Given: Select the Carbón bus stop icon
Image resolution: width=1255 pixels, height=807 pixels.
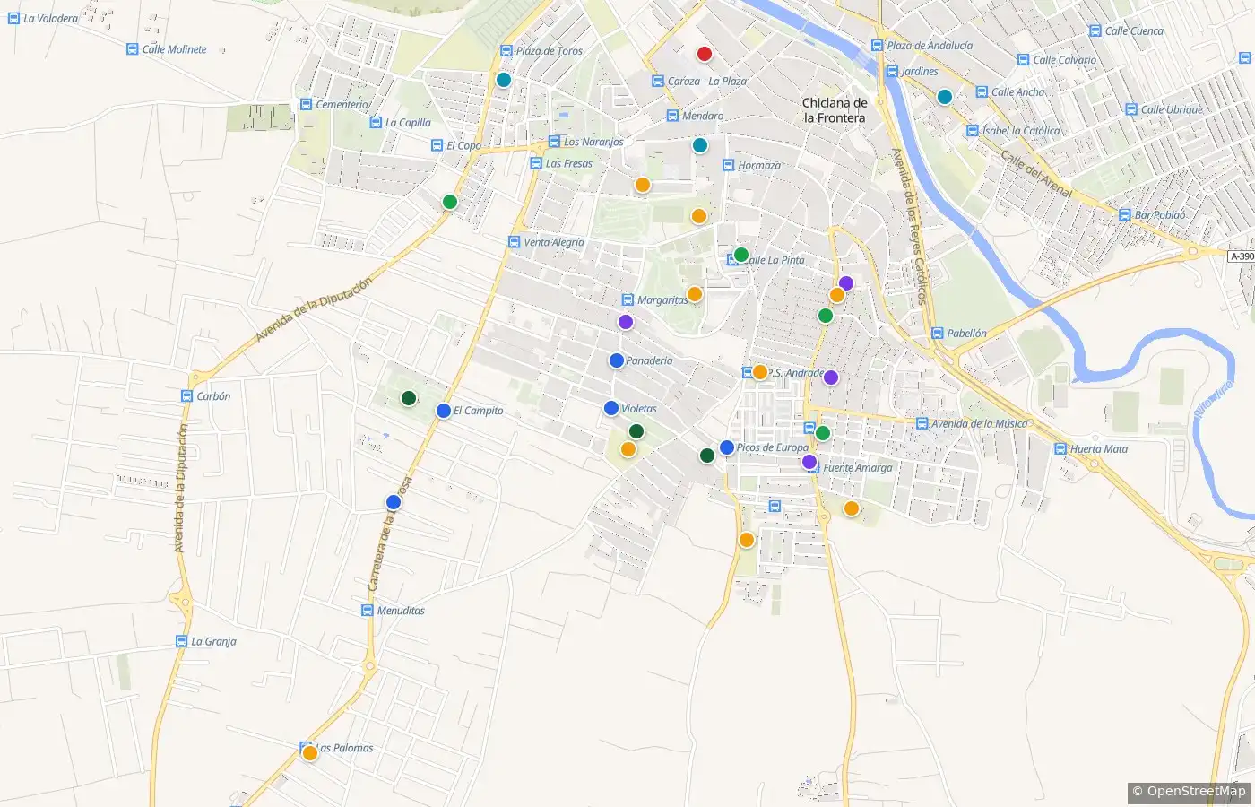Looking at the screenshot, I should 186,396.
